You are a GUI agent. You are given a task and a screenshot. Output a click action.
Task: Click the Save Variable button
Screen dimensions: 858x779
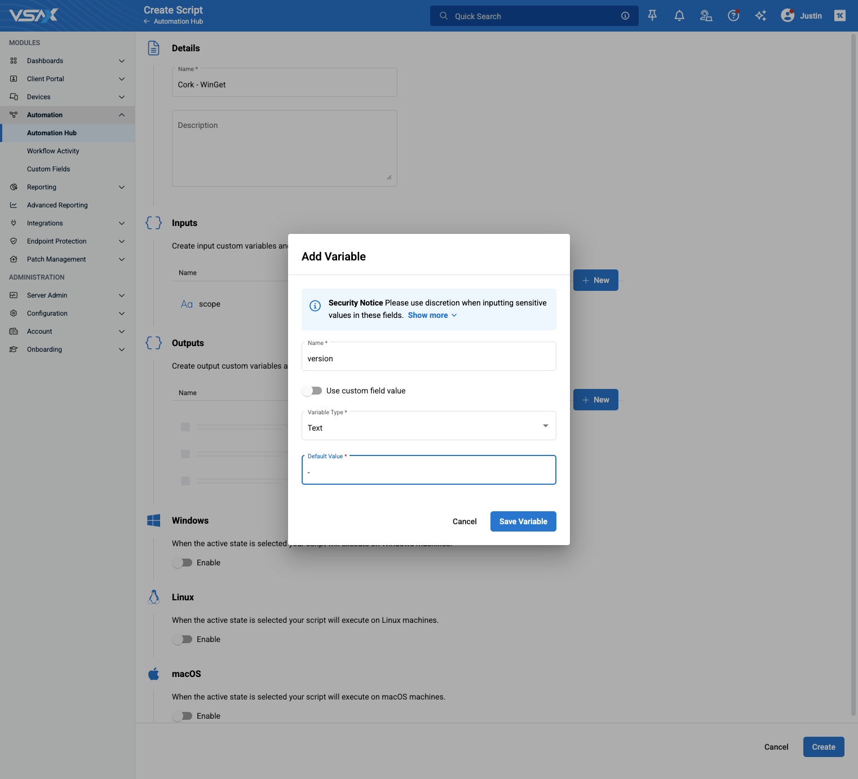523,521
